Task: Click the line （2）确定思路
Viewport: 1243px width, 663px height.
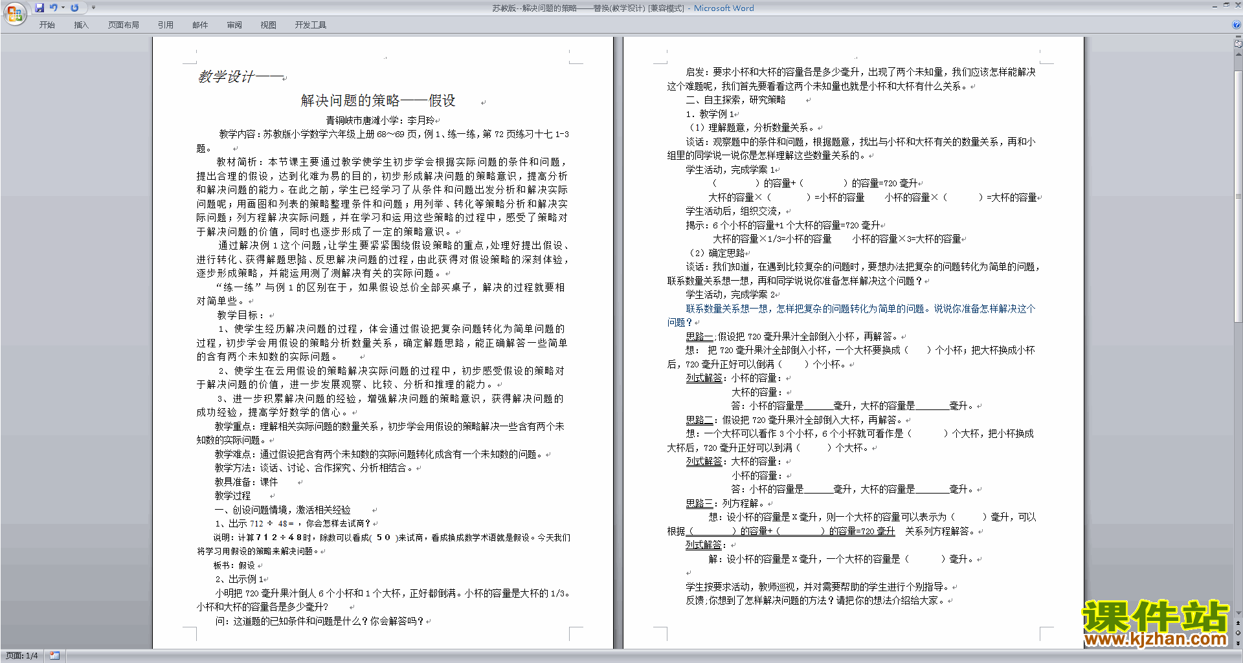Action: click(x=716, y=253)
